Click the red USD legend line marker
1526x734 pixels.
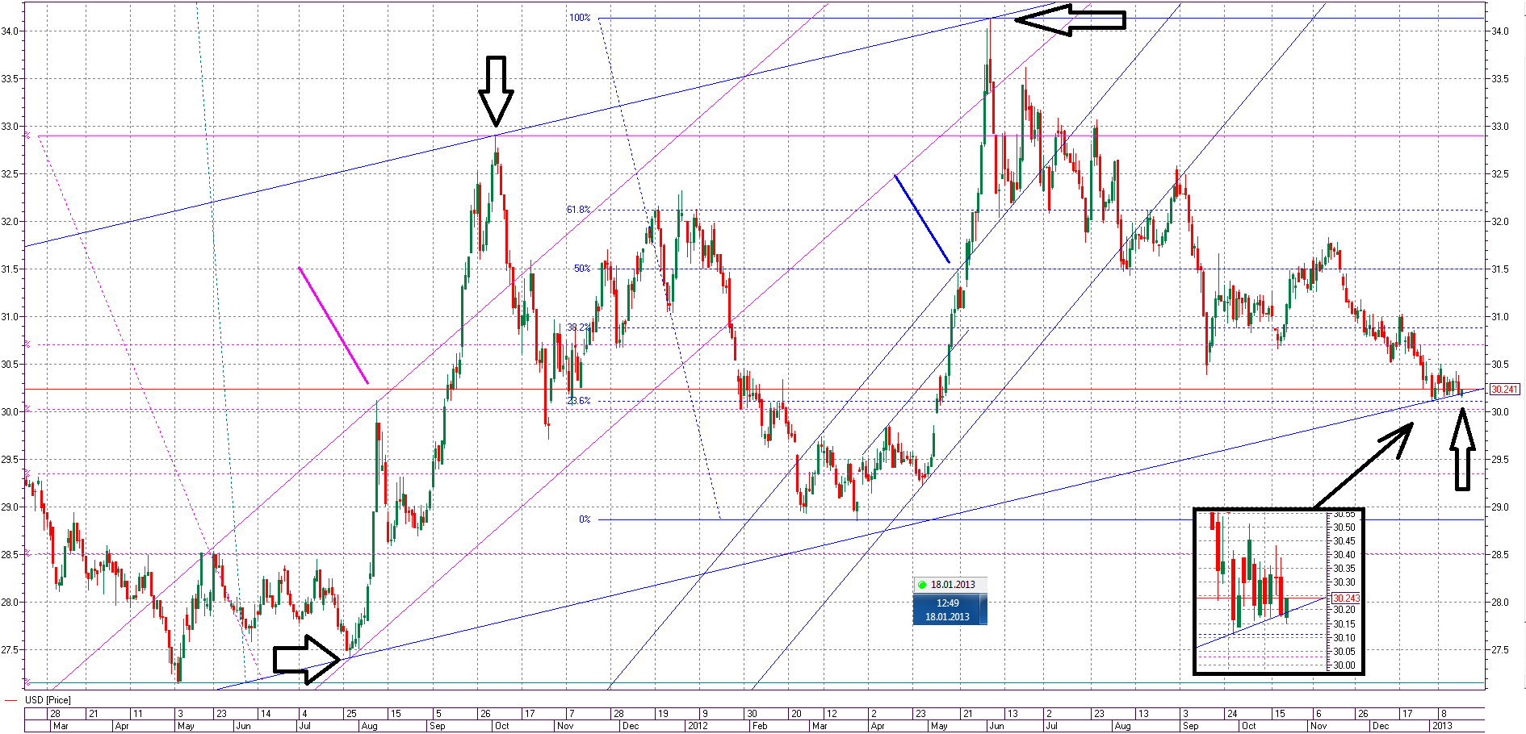[10, 700]
